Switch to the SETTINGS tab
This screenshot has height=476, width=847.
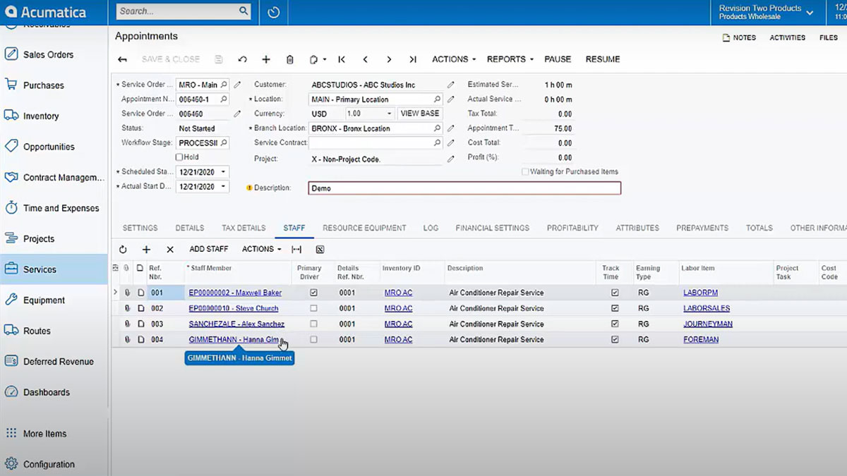pyautogui.click(x=140, y=228)
